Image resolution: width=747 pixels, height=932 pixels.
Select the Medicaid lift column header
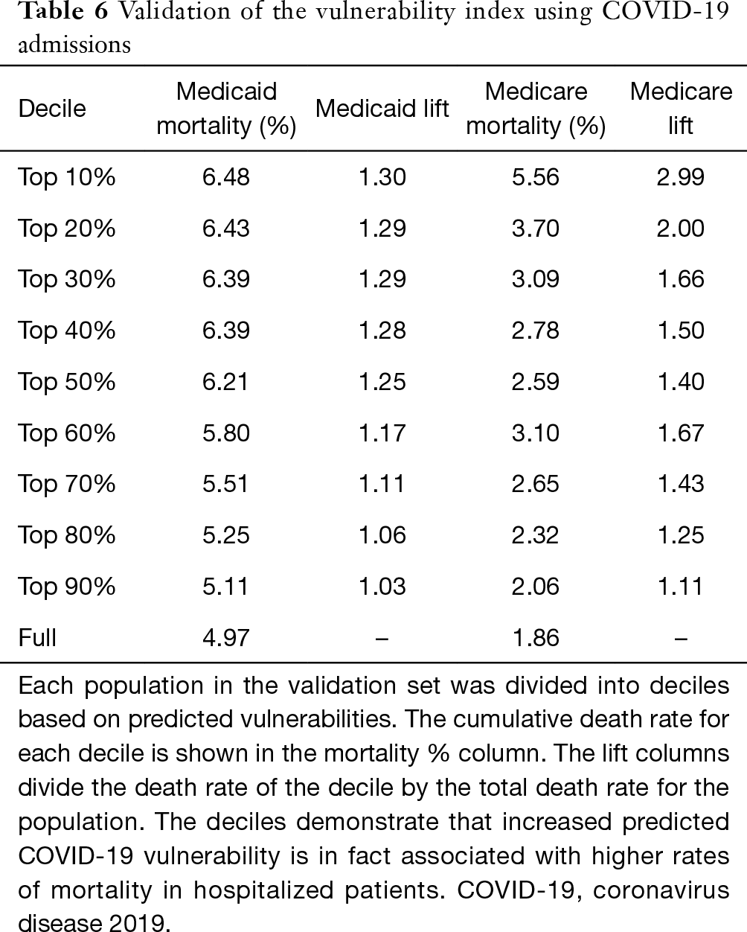382,109
